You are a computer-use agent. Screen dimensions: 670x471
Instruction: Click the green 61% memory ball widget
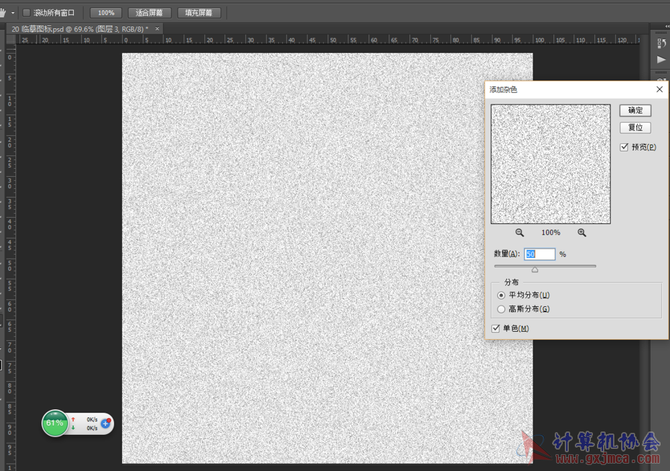point(55,423)
